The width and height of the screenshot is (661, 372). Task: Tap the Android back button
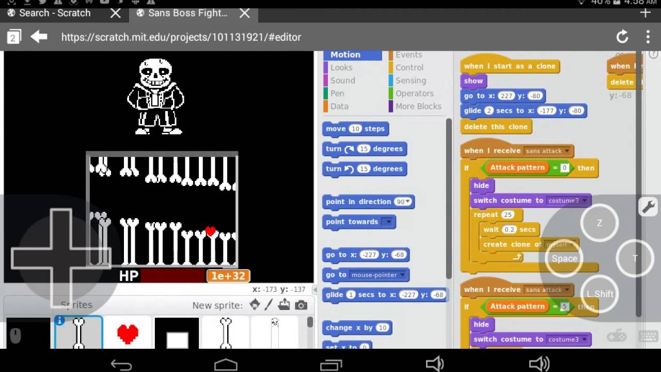[121, 365]
